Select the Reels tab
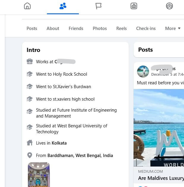The image size is (184, 187). click(121, 28)
